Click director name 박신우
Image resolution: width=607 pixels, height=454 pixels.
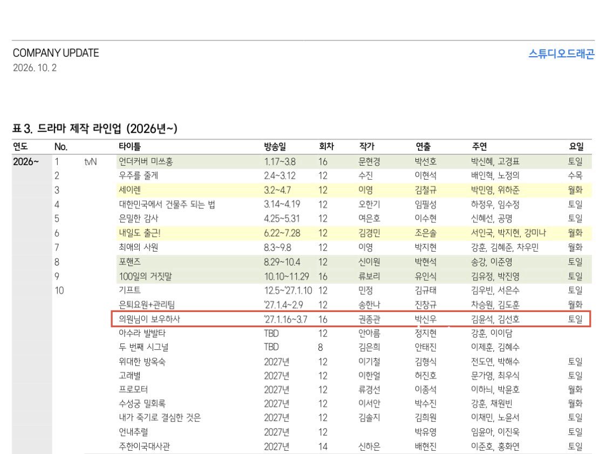point(426,319)
